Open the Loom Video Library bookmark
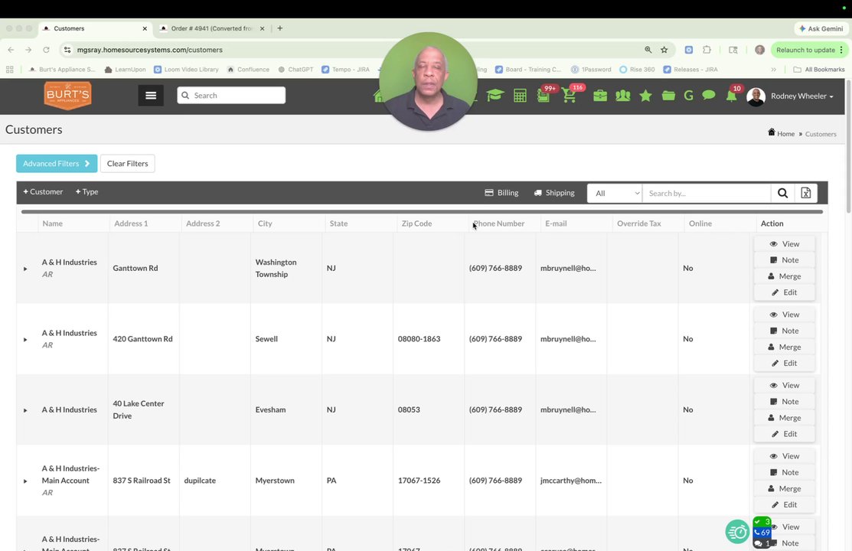 pyautogui.click(x=186, y=70)
